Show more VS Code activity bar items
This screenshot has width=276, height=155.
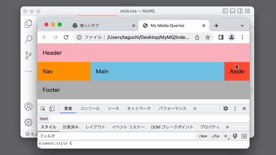28,71
